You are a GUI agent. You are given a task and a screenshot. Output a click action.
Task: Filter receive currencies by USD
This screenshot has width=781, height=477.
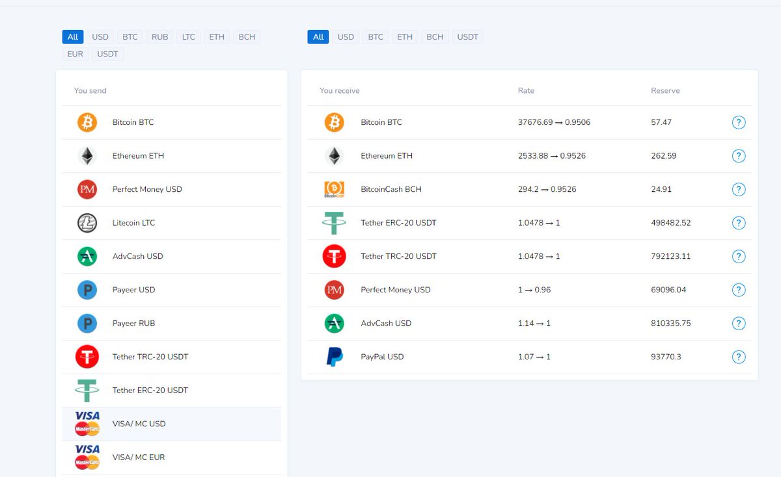[x=346, y=37]
